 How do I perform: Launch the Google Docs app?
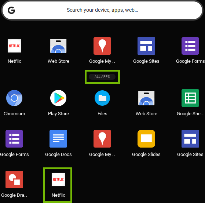[58, 139]
